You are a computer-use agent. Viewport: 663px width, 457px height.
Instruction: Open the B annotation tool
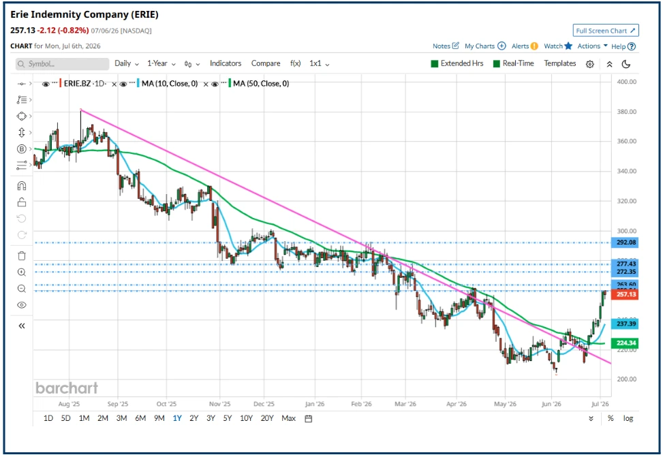(22, 148)
